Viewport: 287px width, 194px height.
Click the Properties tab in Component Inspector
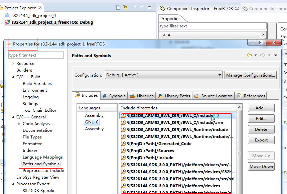[170, 18]
